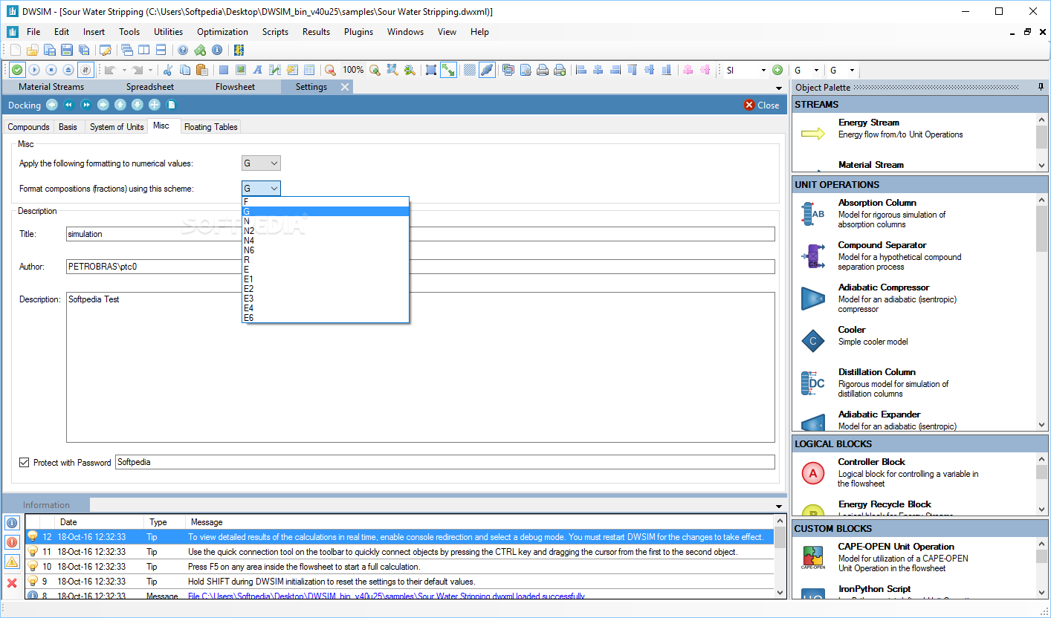Click the stop calculation square icon

click(x=51, y=70)
